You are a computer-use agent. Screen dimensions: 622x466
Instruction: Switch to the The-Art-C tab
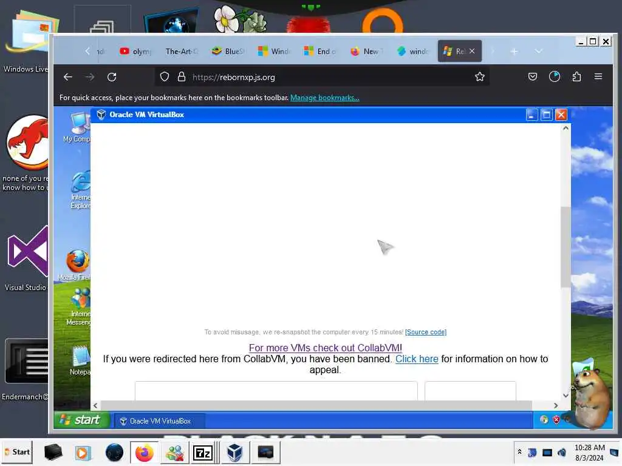pyautogui.click(x=182, y=51)
